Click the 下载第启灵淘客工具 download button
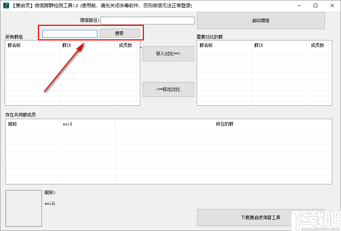Viewport: 341px width, 231px height. click(x=261, y=218)
